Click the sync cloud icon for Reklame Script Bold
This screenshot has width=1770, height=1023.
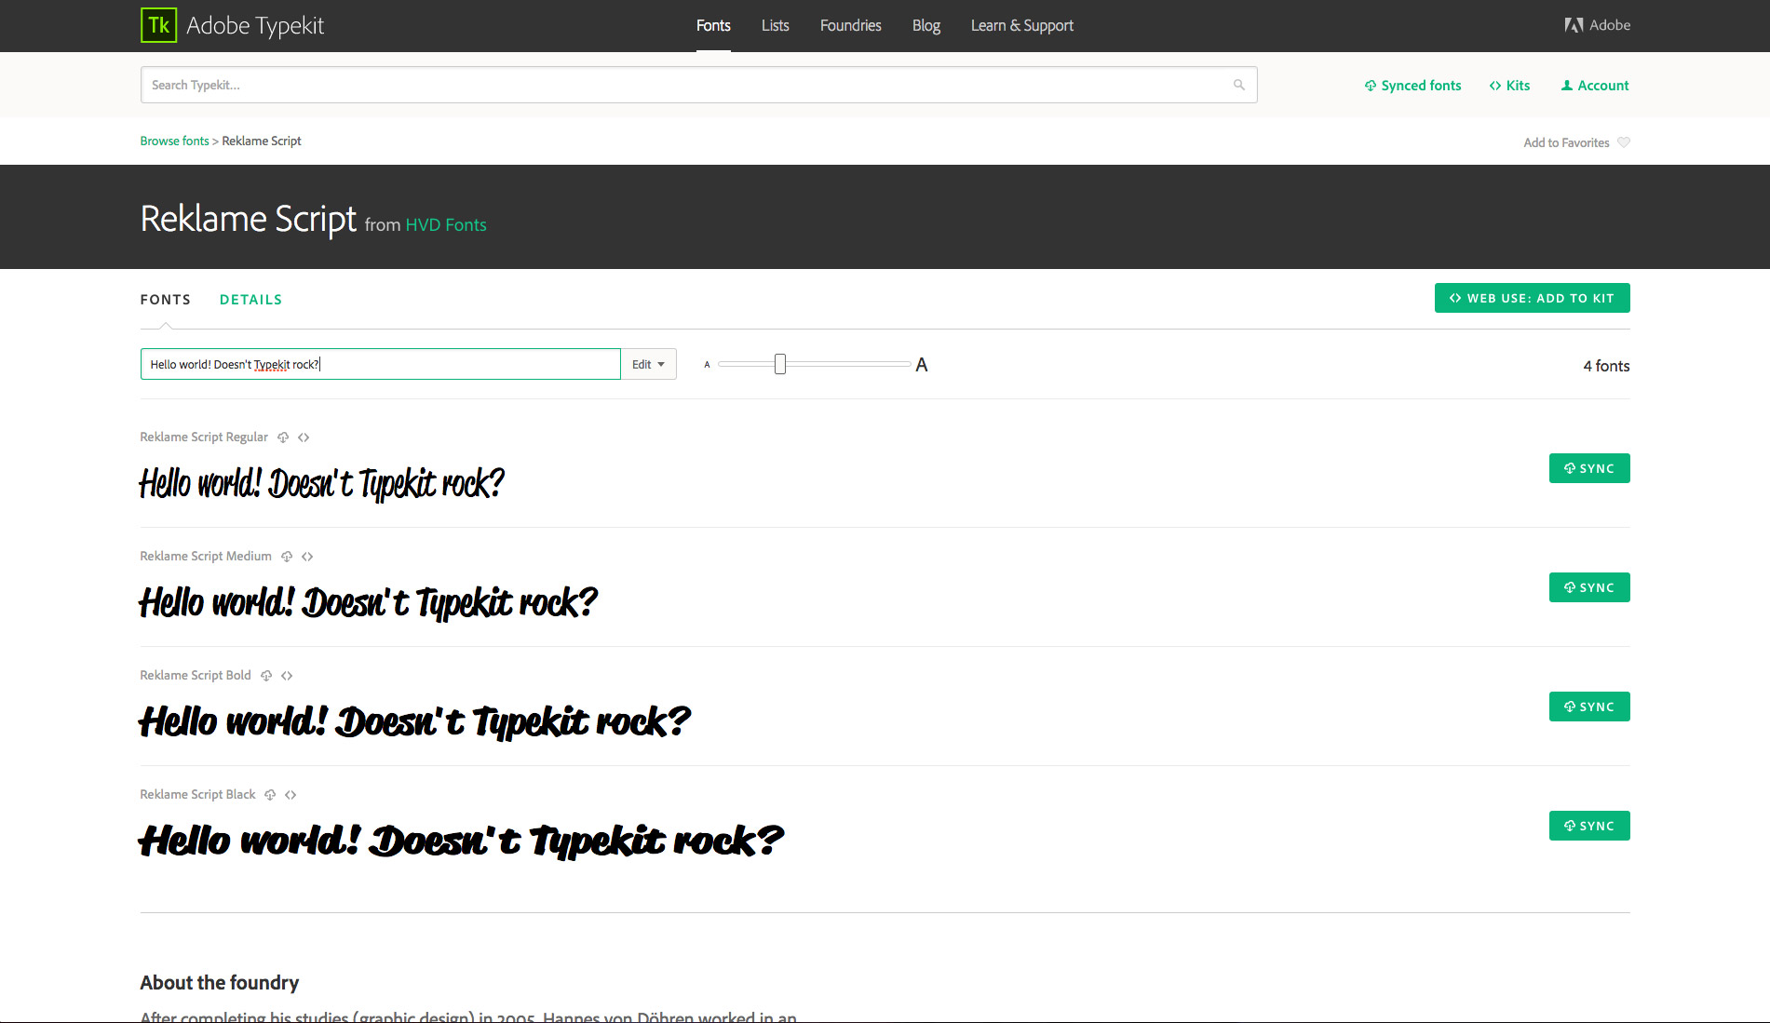coord(267,675)
